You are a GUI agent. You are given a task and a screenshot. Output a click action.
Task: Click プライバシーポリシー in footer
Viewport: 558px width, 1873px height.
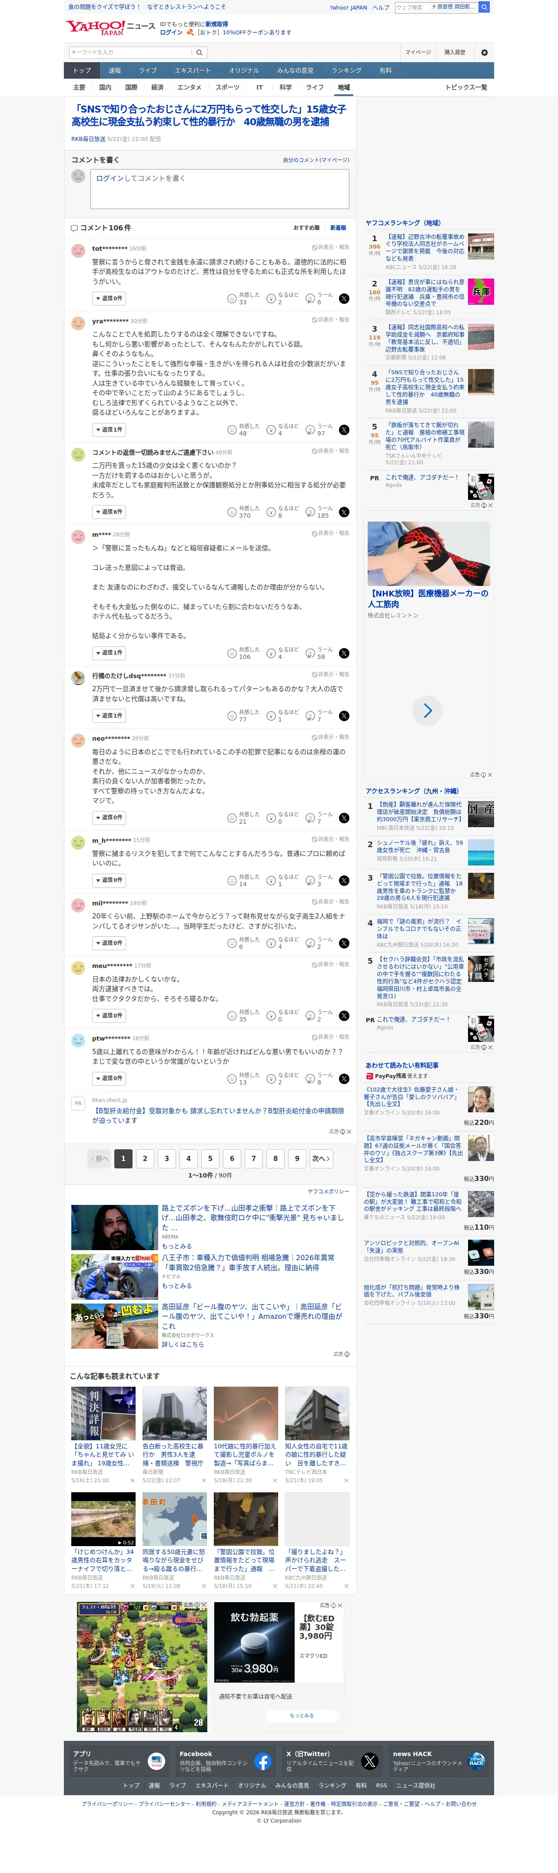point(107,1803)
